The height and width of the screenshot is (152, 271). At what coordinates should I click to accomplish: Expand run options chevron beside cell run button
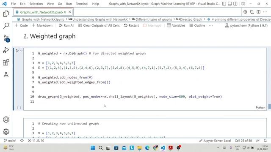(x=21, y=51)
